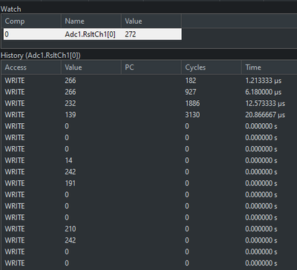The width and height of the screenshot is (297, 270).
Task: Click the Comp column header in Watch
Action: click(x=32, y=21)
